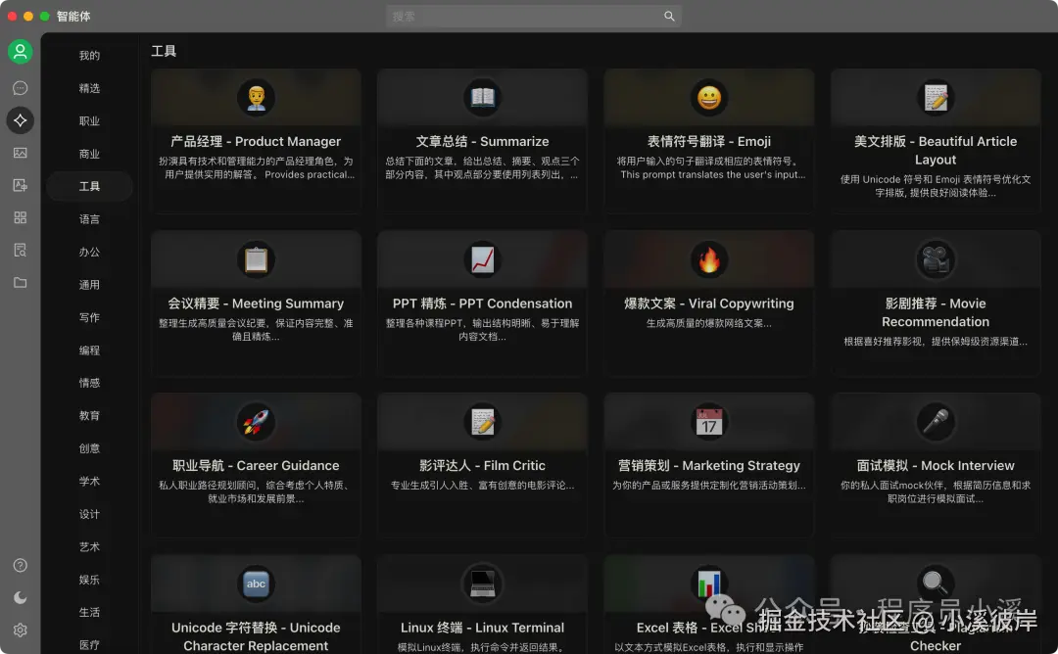1058x654 pixels.
Task: Launch the Linux Terminal agent
Action: [x=482, y=605]
